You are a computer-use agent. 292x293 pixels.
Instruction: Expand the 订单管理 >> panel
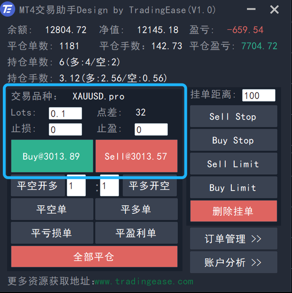(233, 238)
